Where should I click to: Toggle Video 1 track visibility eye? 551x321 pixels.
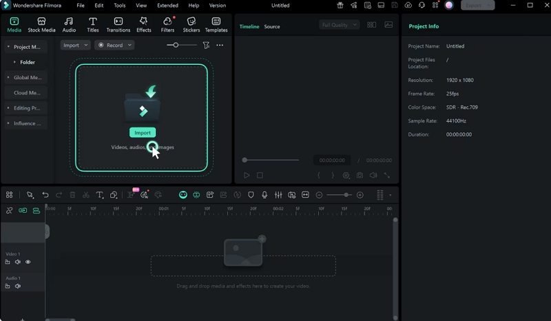28,262
